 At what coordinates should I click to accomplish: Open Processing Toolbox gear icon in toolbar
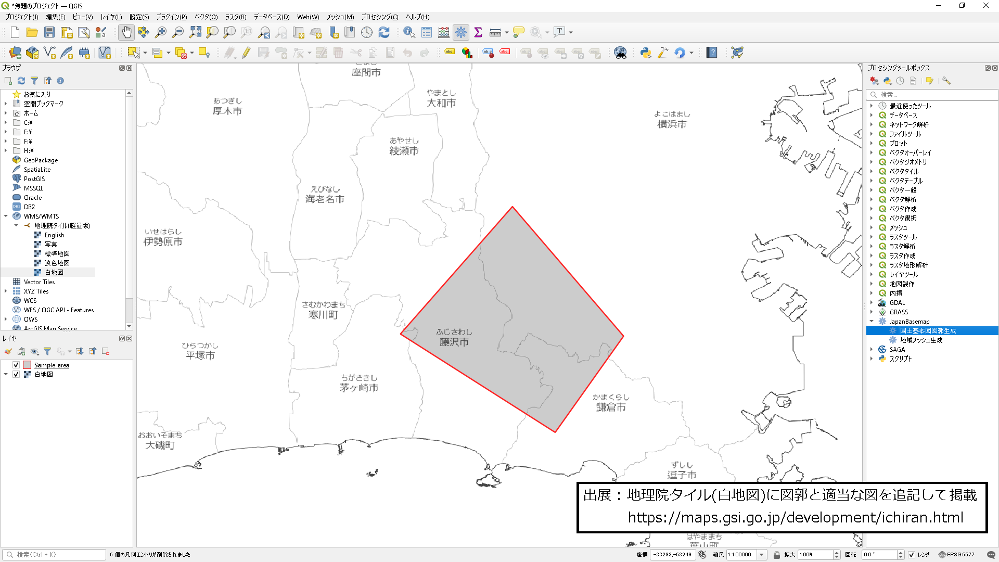(x=461, y=32)
